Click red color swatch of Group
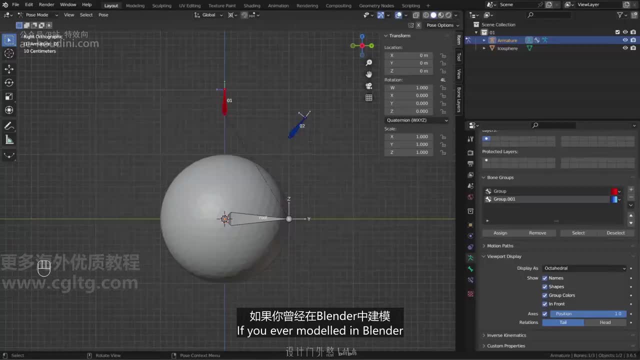 click(614, 191)
